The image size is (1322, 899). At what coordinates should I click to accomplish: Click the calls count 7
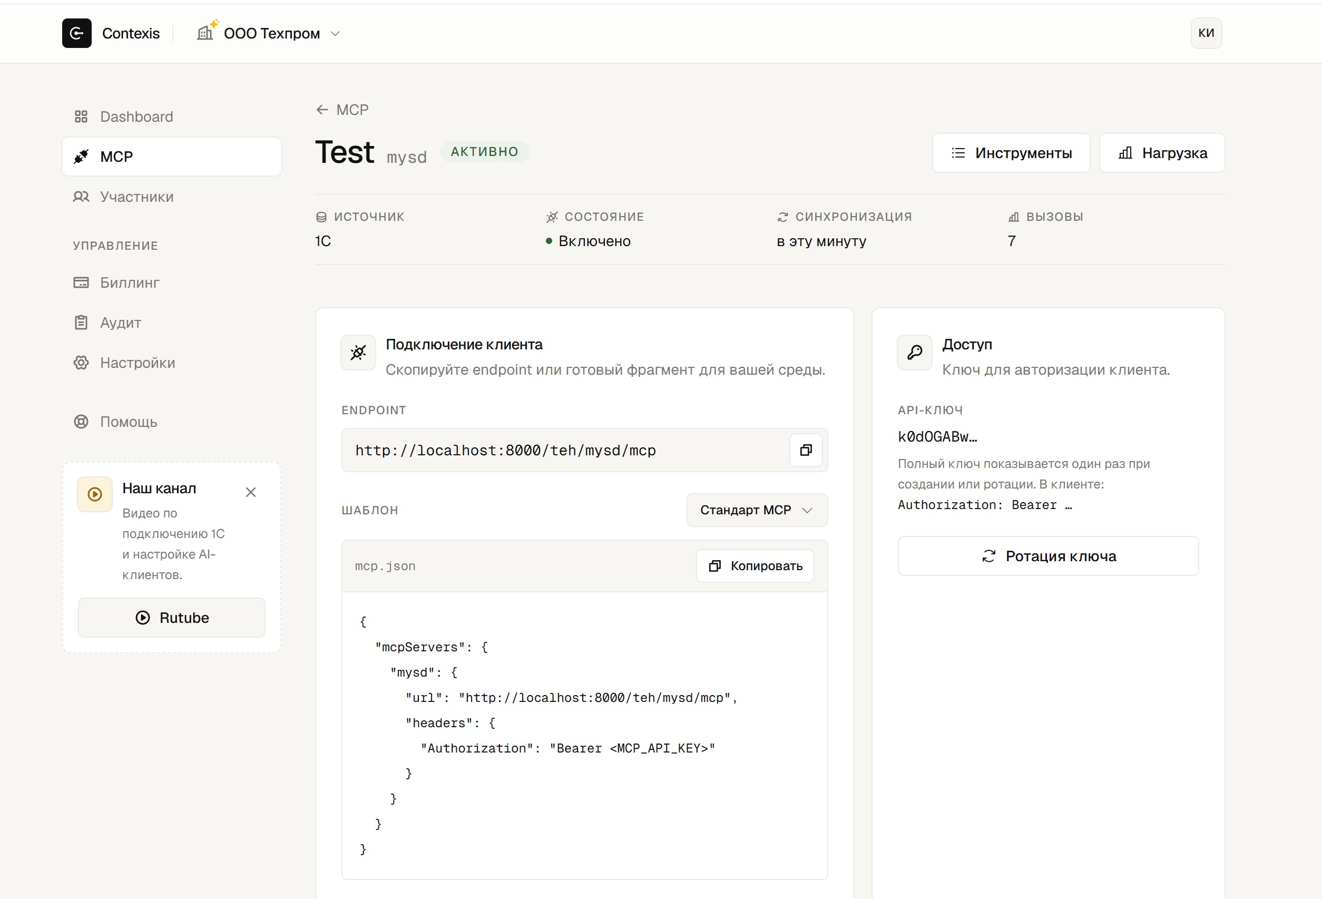[1012, 241]
